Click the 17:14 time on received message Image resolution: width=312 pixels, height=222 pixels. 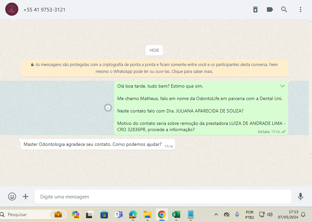click(168, 146)
